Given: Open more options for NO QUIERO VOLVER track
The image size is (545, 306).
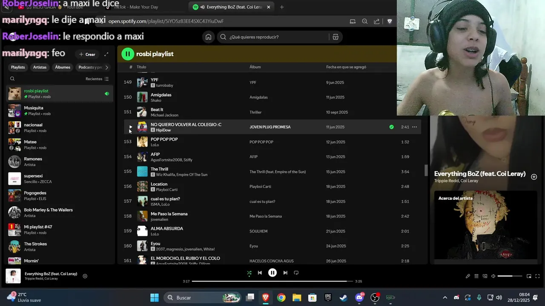Looking at the screenshot, I should pos(414,127).
